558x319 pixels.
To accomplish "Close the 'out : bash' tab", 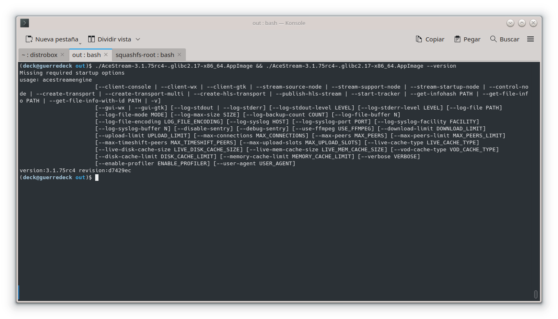I will tap(106, 55).
